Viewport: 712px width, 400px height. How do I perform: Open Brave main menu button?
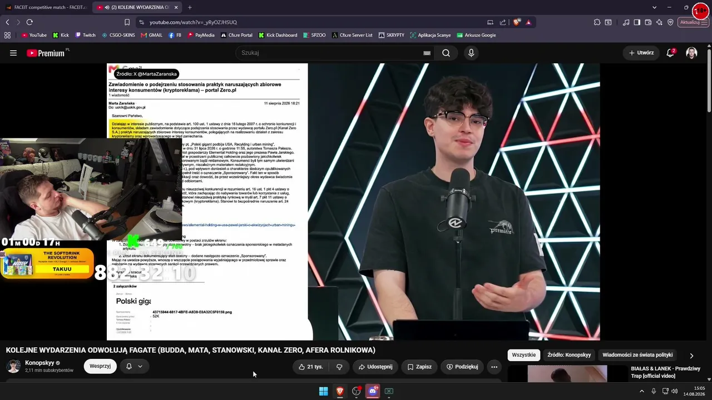click(x=705, y=22)
